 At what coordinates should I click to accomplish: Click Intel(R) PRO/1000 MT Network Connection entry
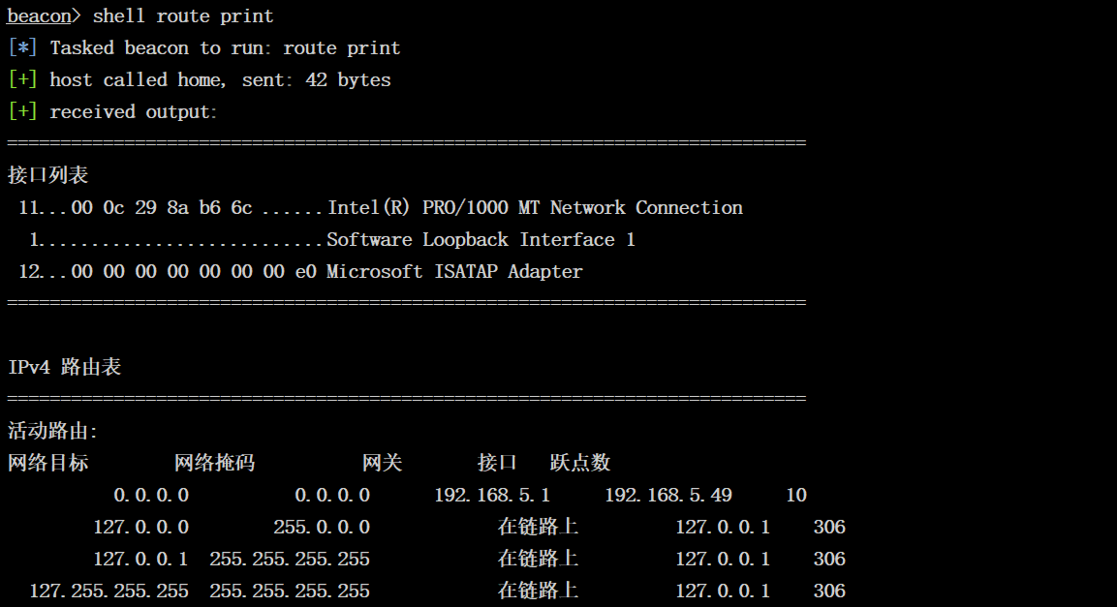tap(535, 208)
